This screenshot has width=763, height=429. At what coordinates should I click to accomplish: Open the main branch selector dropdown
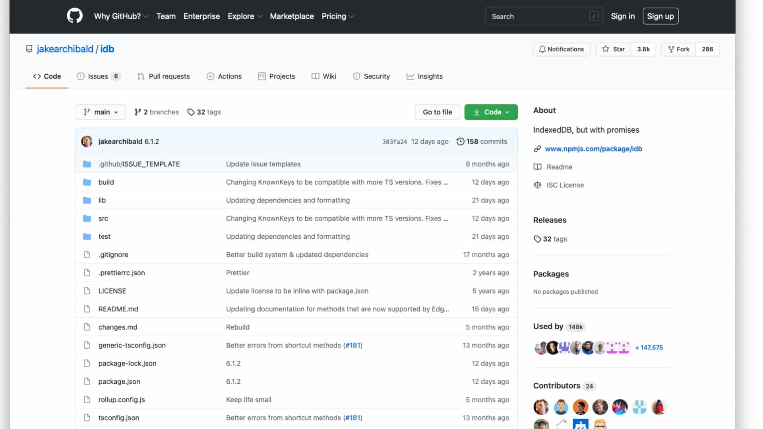[x=100, y=112]
